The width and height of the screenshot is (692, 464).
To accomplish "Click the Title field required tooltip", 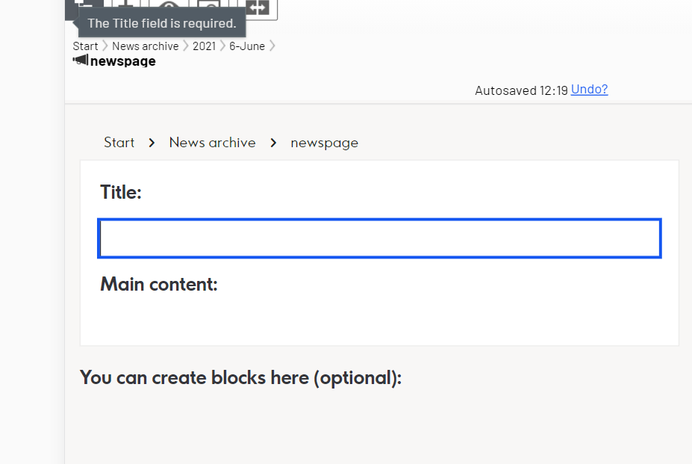I will point(161,23).
